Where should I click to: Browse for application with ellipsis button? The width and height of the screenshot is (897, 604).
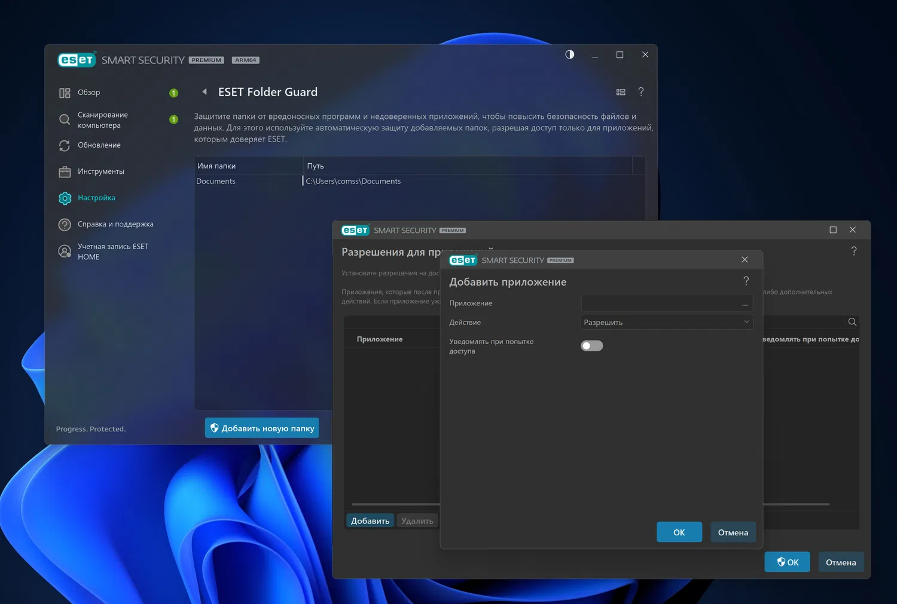click(745, 303)
